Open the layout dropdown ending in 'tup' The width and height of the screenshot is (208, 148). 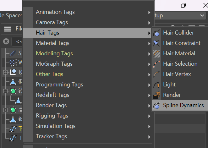(x=180, y=15)
